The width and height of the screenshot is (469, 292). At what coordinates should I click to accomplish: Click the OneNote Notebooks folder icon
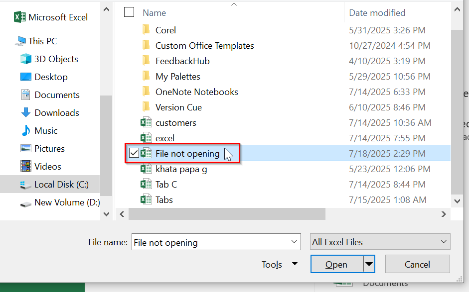pyautogui.click(x=146, y=92)
